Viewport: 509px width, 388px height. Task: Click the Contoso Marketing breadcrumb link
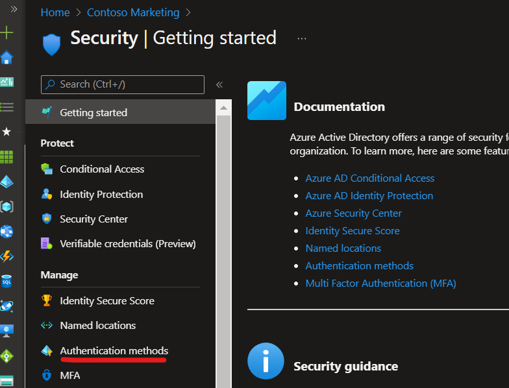pos(133,12)
